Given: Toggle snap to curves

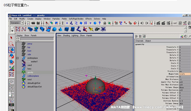Looking at the screenshot, I should [121, 23].
